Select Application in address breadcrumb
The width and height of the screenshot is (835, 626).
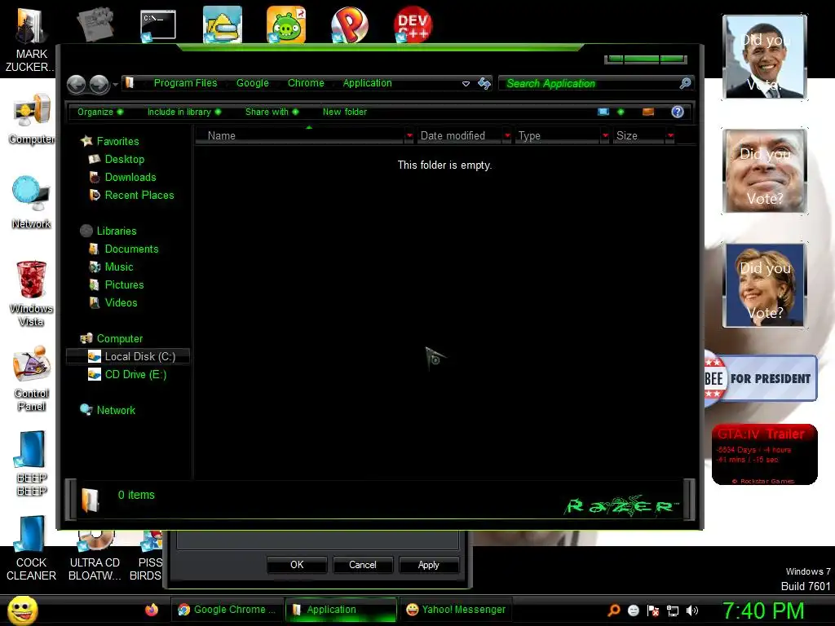tap(367, 83)
